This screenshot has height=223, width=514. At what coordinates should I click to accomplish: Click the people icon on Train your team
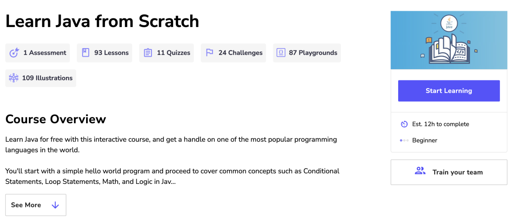pyautogui.click(x=420, y=171)
